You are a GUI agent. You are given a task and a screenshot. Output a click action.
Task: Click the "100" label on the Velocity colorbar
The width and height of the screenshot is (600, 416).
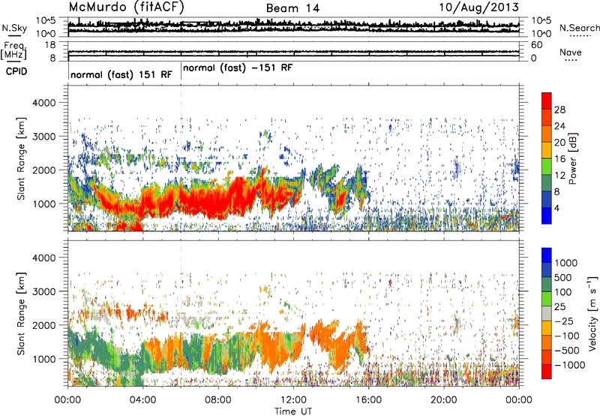click(563, 292)
